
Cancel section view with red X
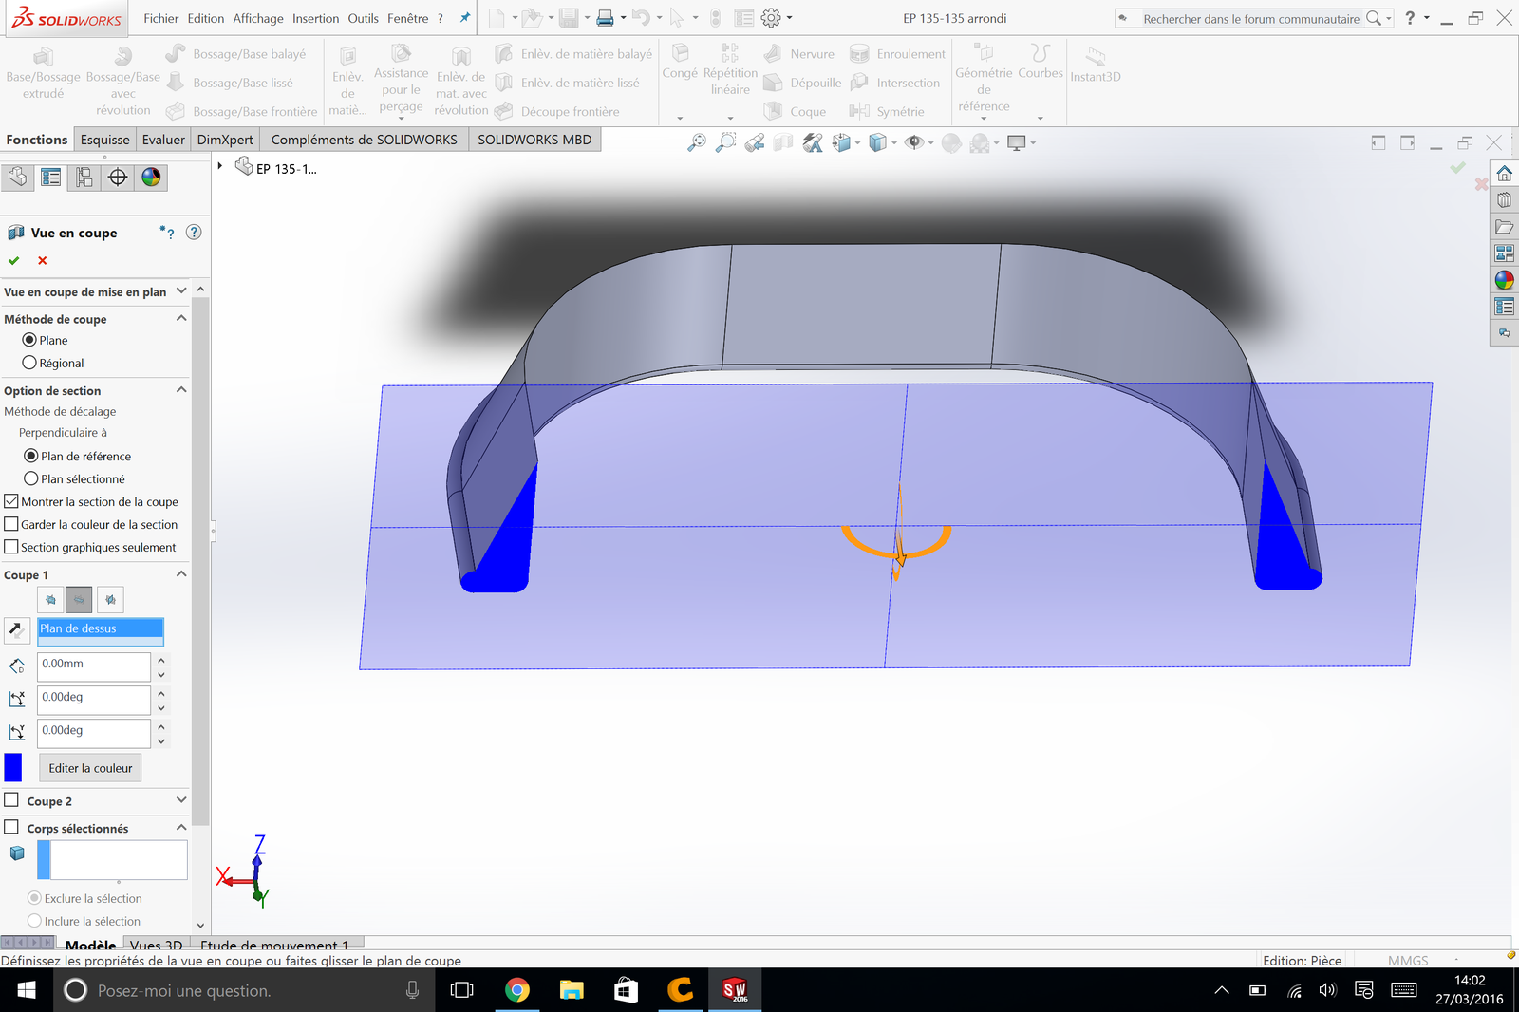point(42,261)
